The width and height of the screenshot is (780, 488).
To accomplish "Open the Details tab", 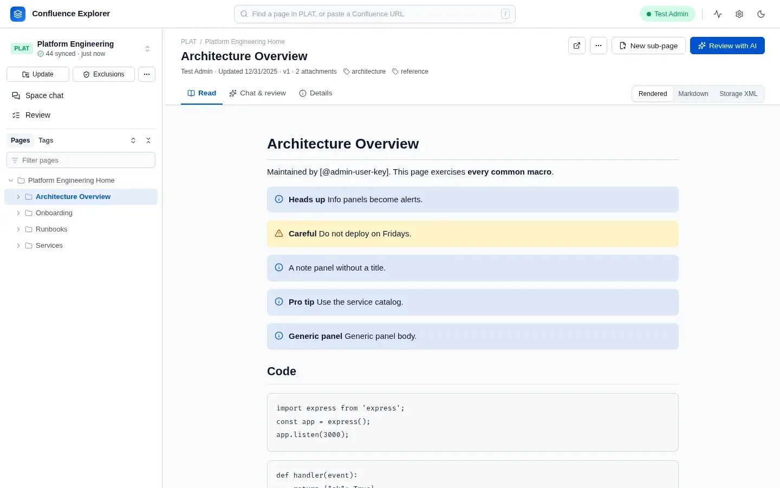I will click(x=316, y=93).
